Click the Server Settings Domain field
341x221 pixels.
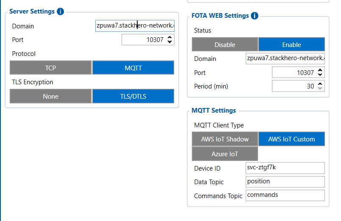coord(135,26)
